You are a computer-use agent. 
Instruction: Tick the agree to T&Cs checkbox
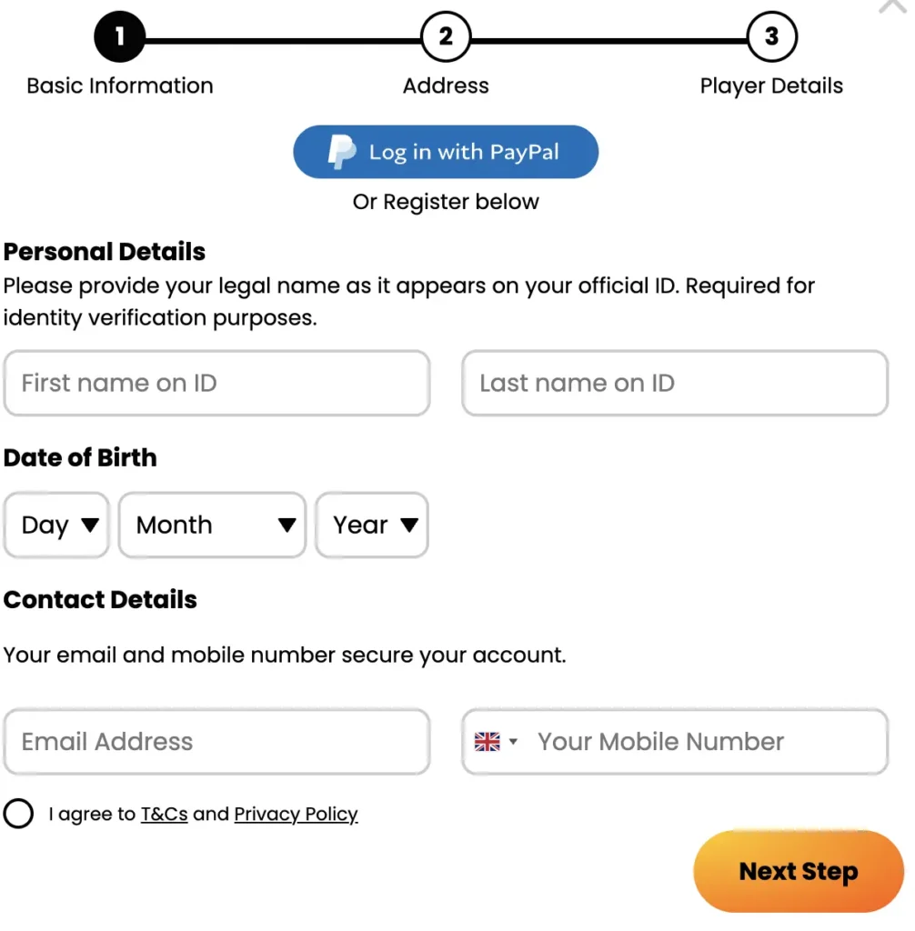18,814
